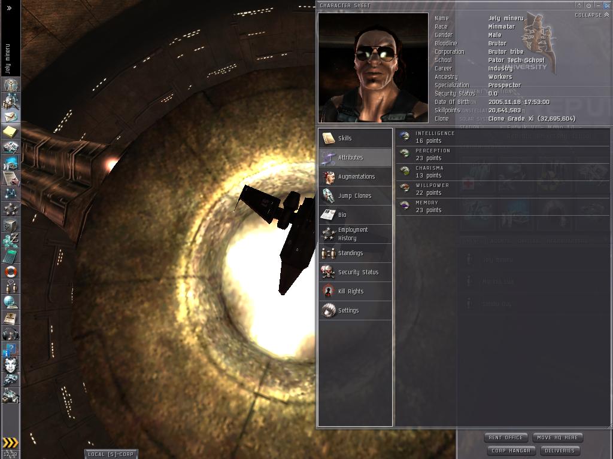This screenshot has width=613, height=459.
Task: Open the Assets cube icon
Action: [x=11, y=225]
